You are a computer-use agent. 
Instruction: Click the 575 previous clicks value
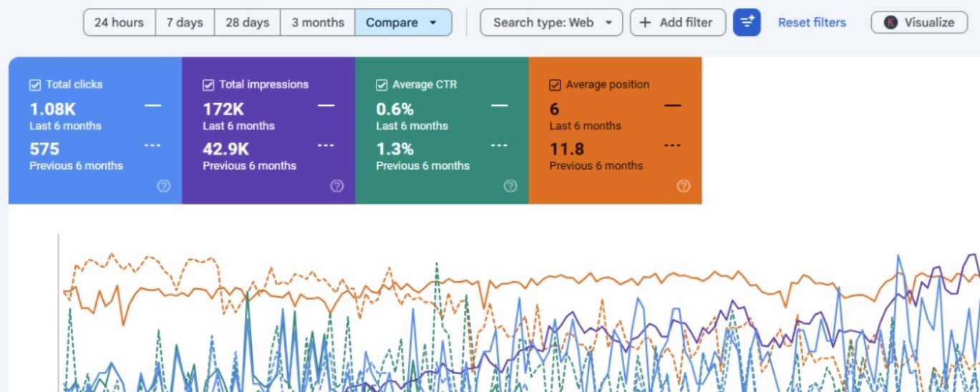(x=44, y=149)
